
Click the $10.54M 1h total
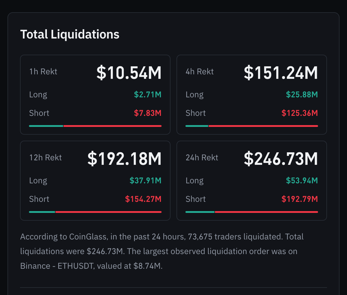[129, 73]
